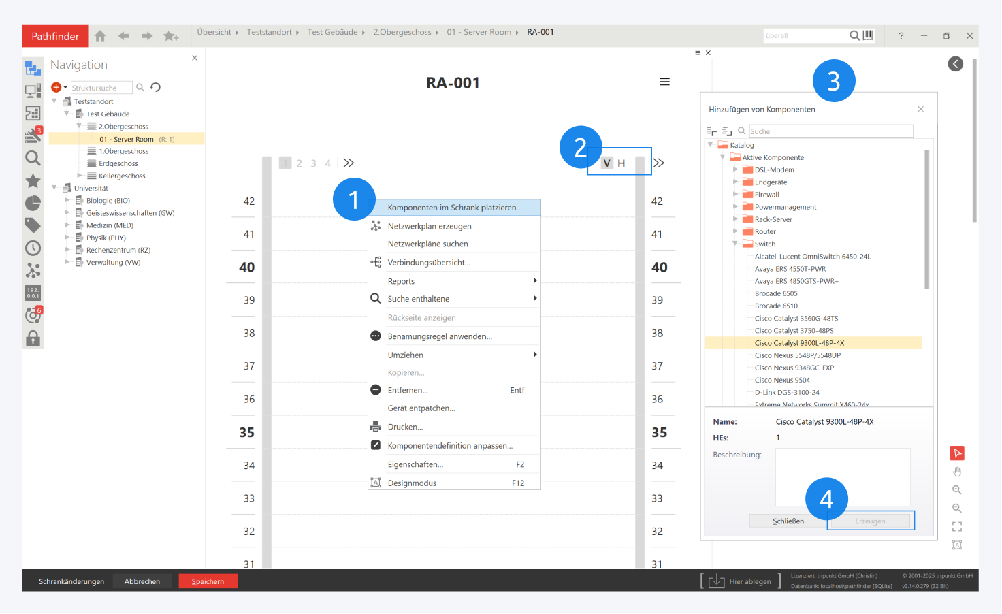The image size is (1002, 614).
Task: Refresh the navigation tree
Action: click(x=156, y=87)
